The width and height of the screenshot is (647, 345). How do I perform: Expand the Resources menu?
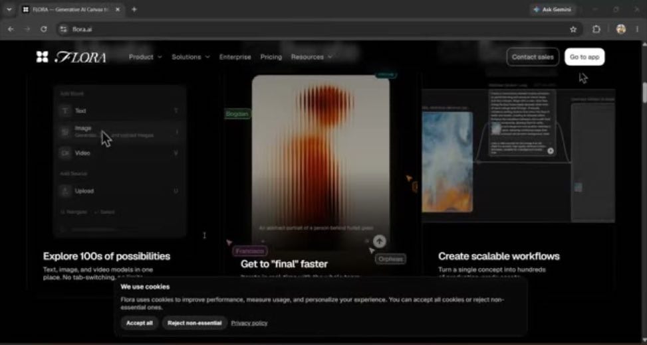click(312, 57)
